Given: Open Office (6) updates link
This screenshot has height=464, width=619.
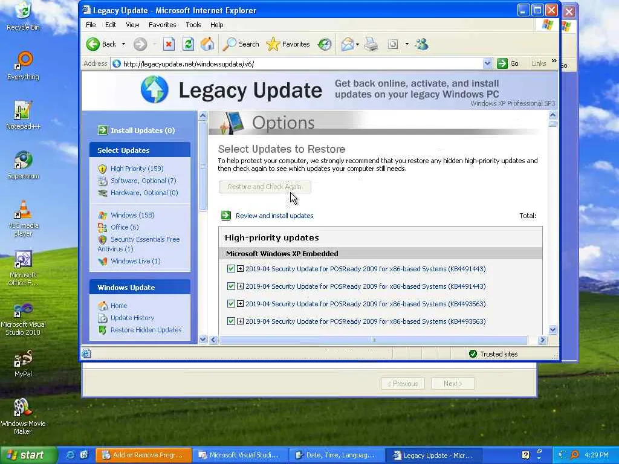Looking at the screenshot, I should 125,227.
